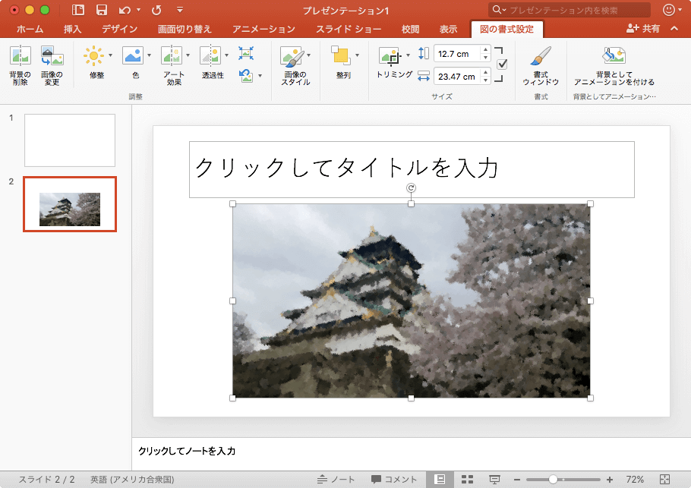Expand the Corrections (修整) dropdown arrow

[110, 55]
